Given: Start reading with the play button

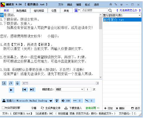Looking at the screenshot, I should click(11, 90).
